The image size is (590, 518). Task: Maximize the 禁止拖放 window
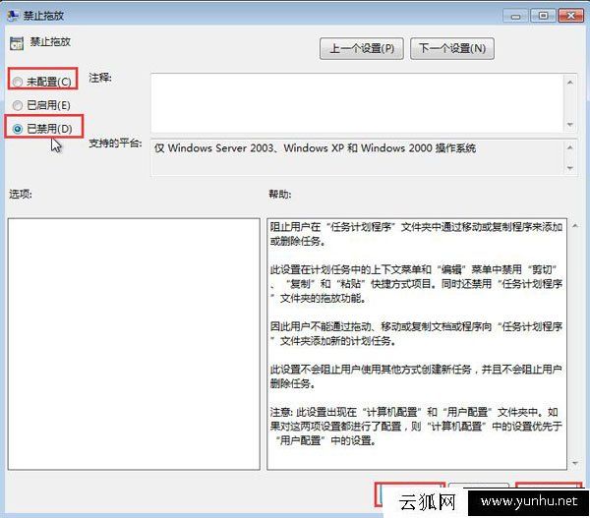(x=544, y=16)
